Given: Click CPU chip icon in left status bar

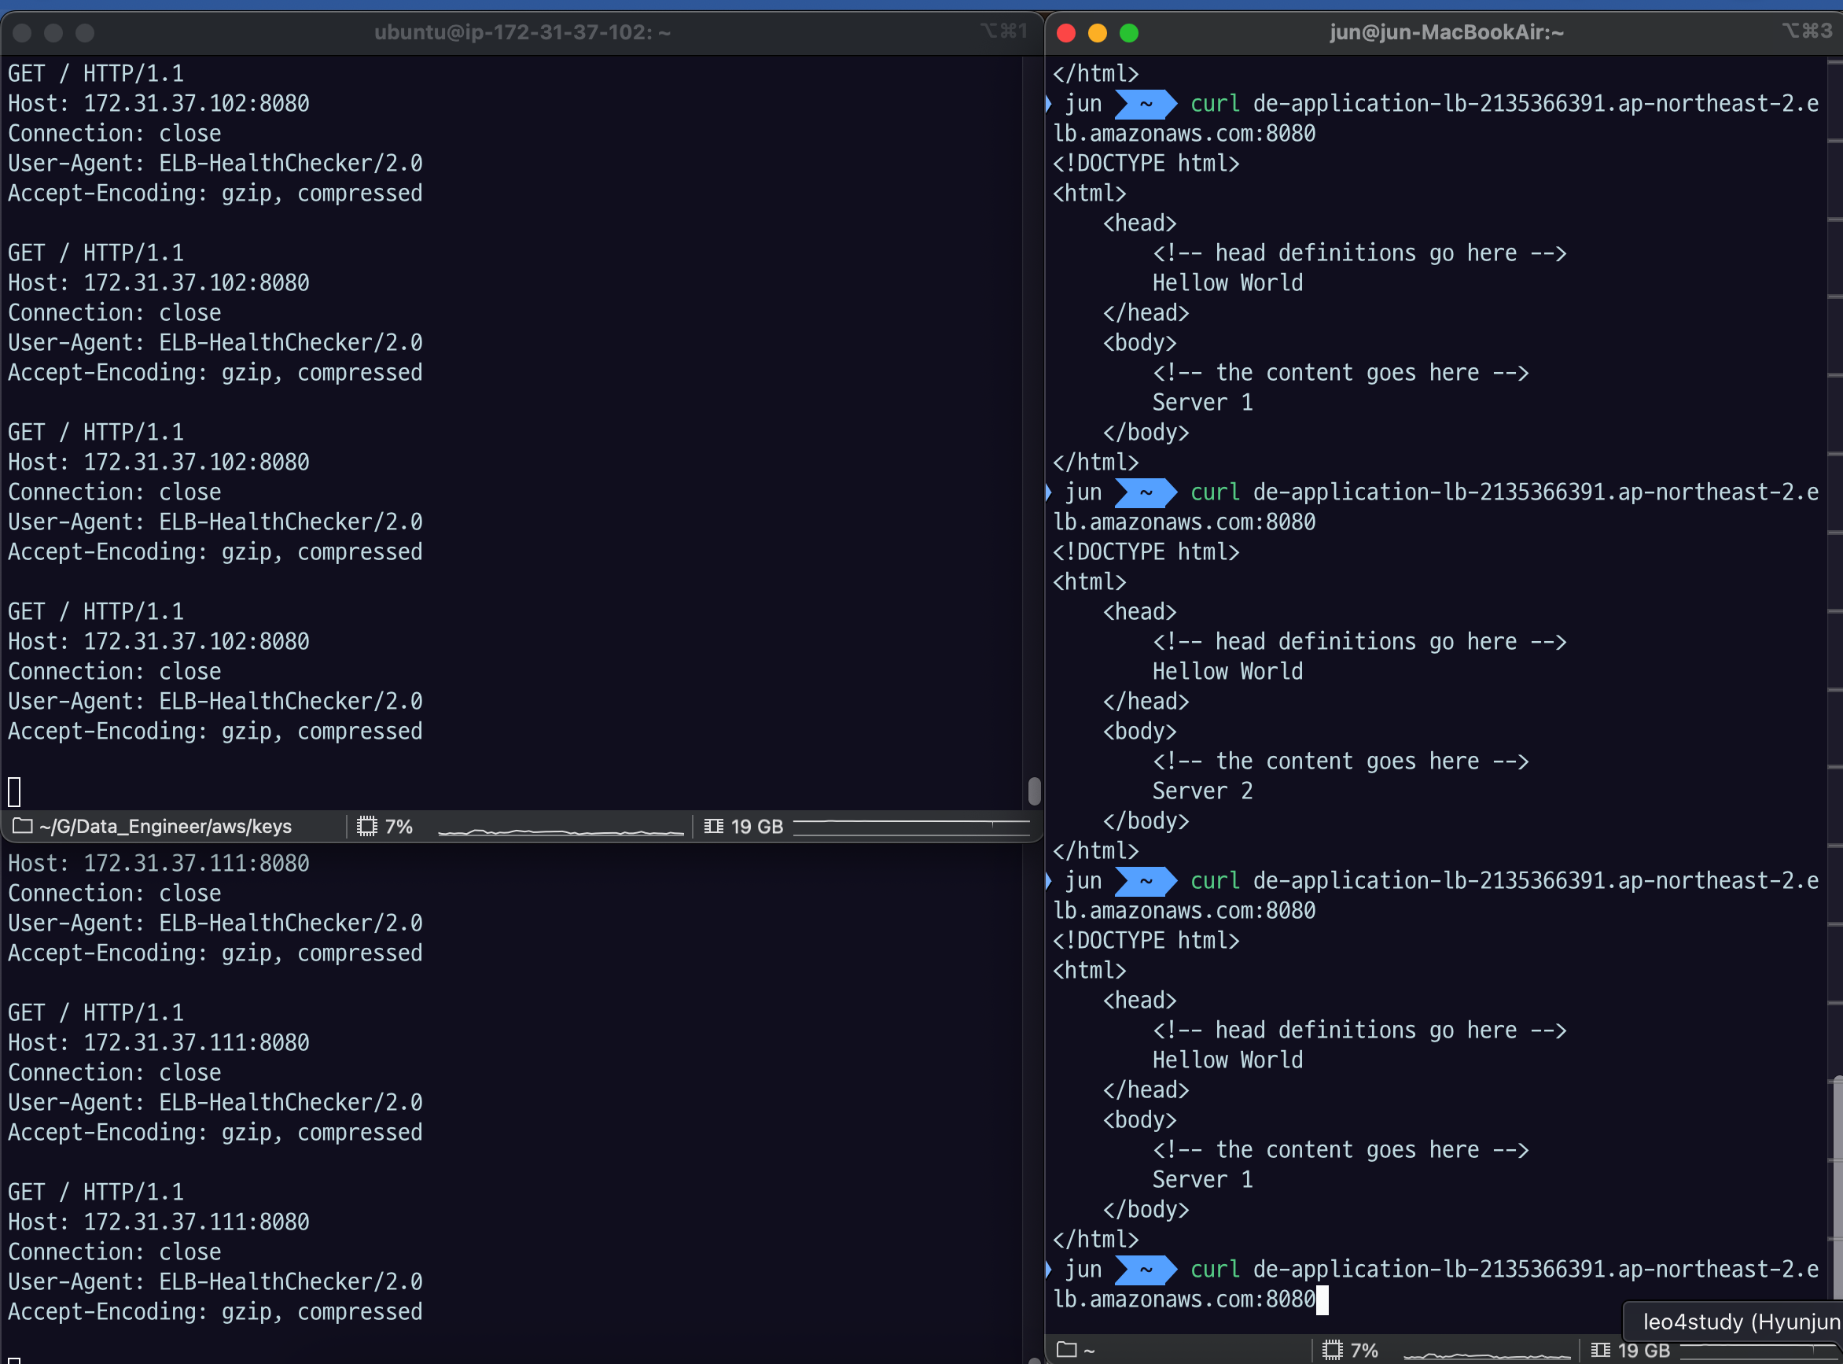Looking at the screenshot, I should coord(367,826).
